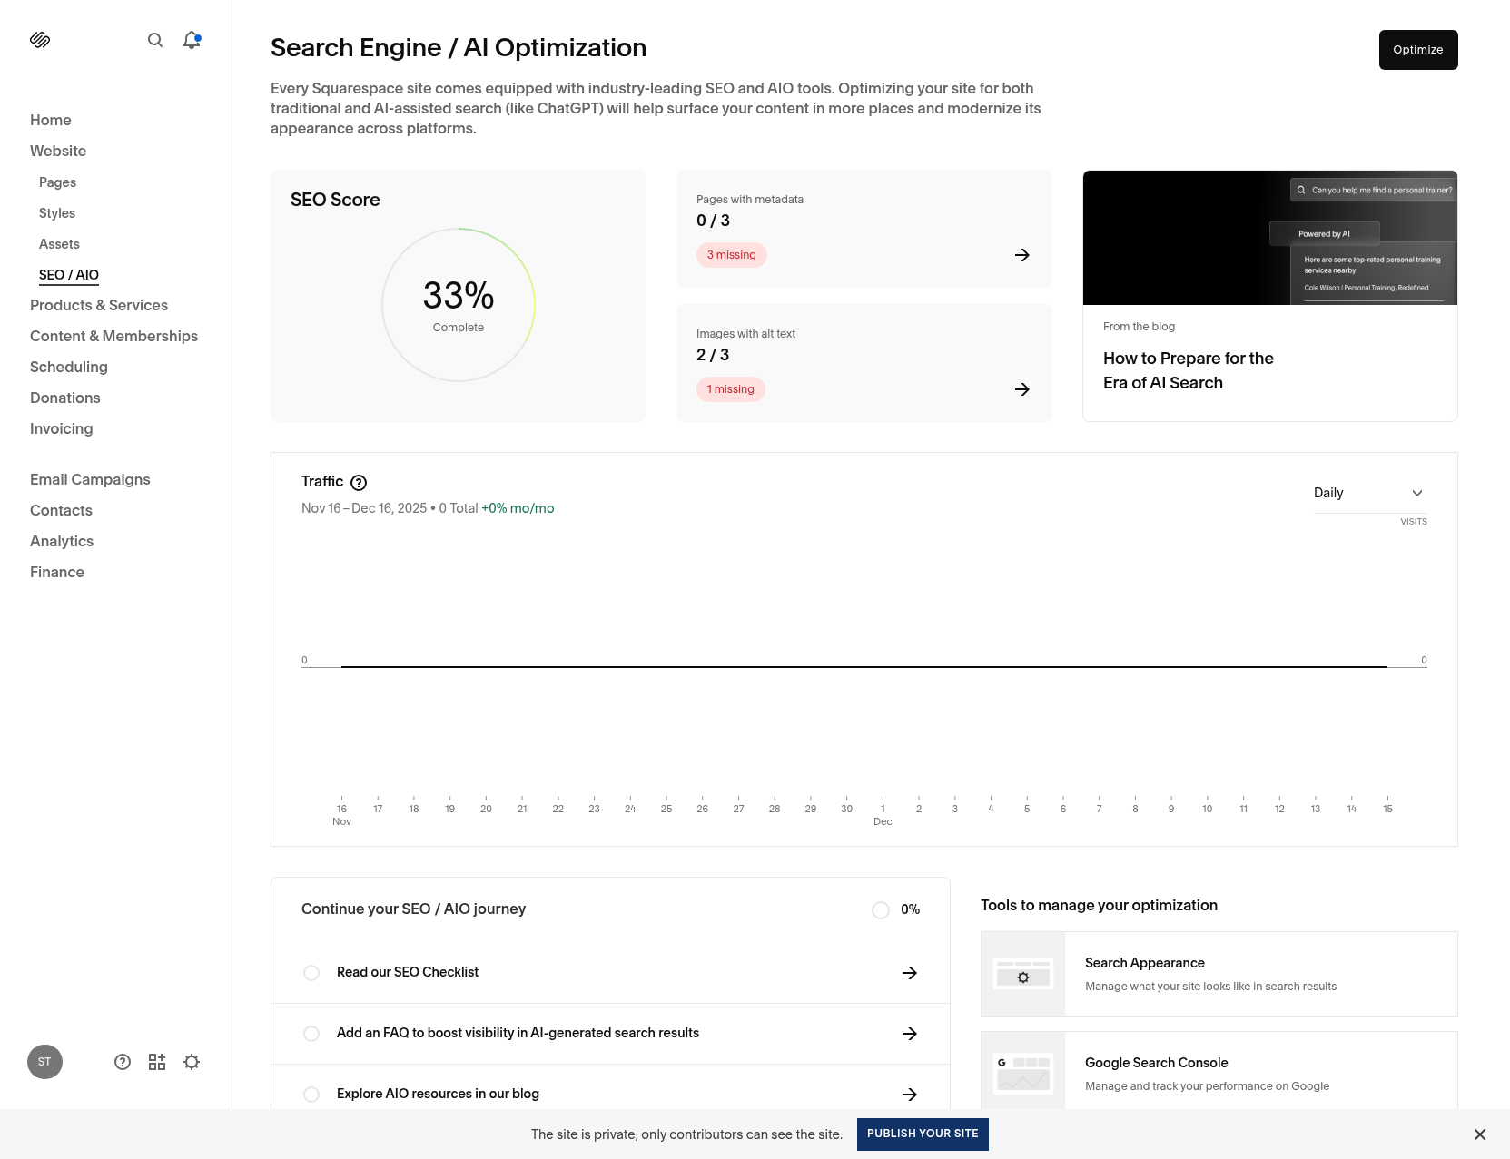Go to the Scheduling section
The width and height of the screenshot is (1510, 1159).
click(x=69, y=367)
